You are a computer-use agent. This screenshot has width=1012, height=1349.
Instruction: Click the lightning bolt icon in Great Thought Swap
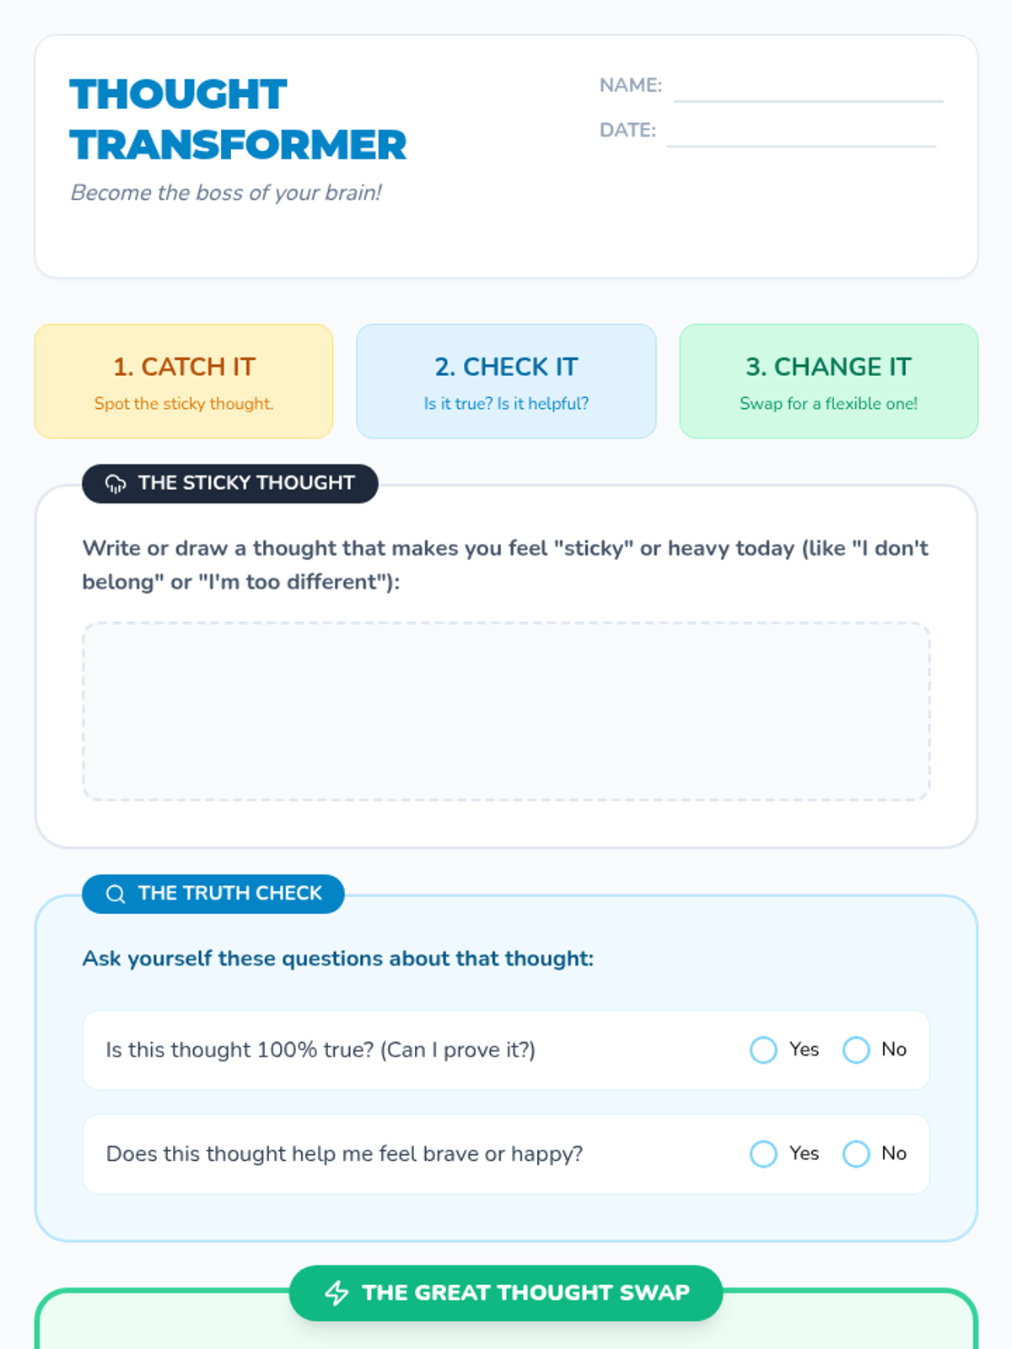pyautogui.click(x=336, y=1293)
